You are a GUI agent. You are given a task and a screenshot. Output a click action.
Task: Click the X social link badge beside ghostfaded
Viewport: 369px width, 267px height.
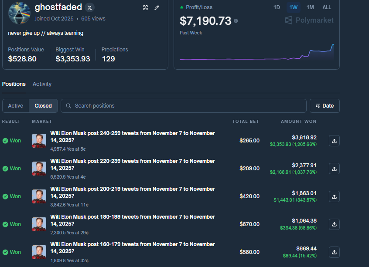[x=90, y=7]
